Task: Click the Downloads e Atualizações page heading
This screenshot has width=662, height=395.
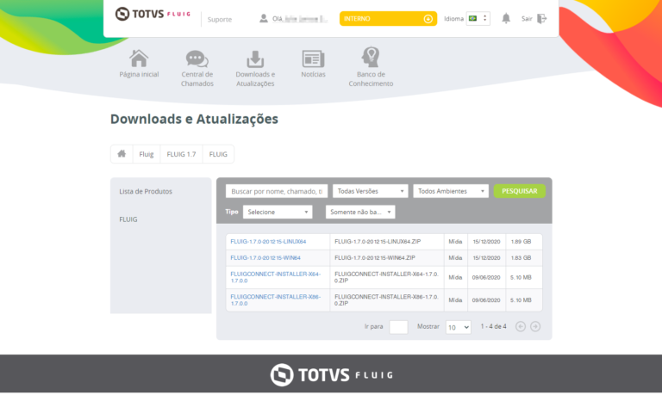Action: coord(194,120)
